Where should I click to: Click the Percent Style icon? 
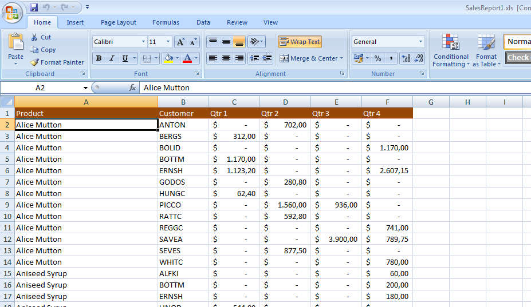pyautogui.click(x=377, y=58)
